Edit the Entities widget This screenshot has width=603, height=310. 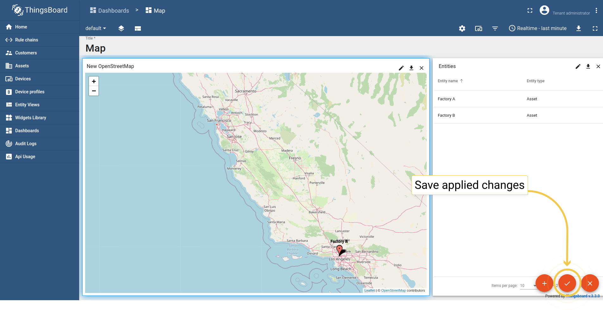578,66
